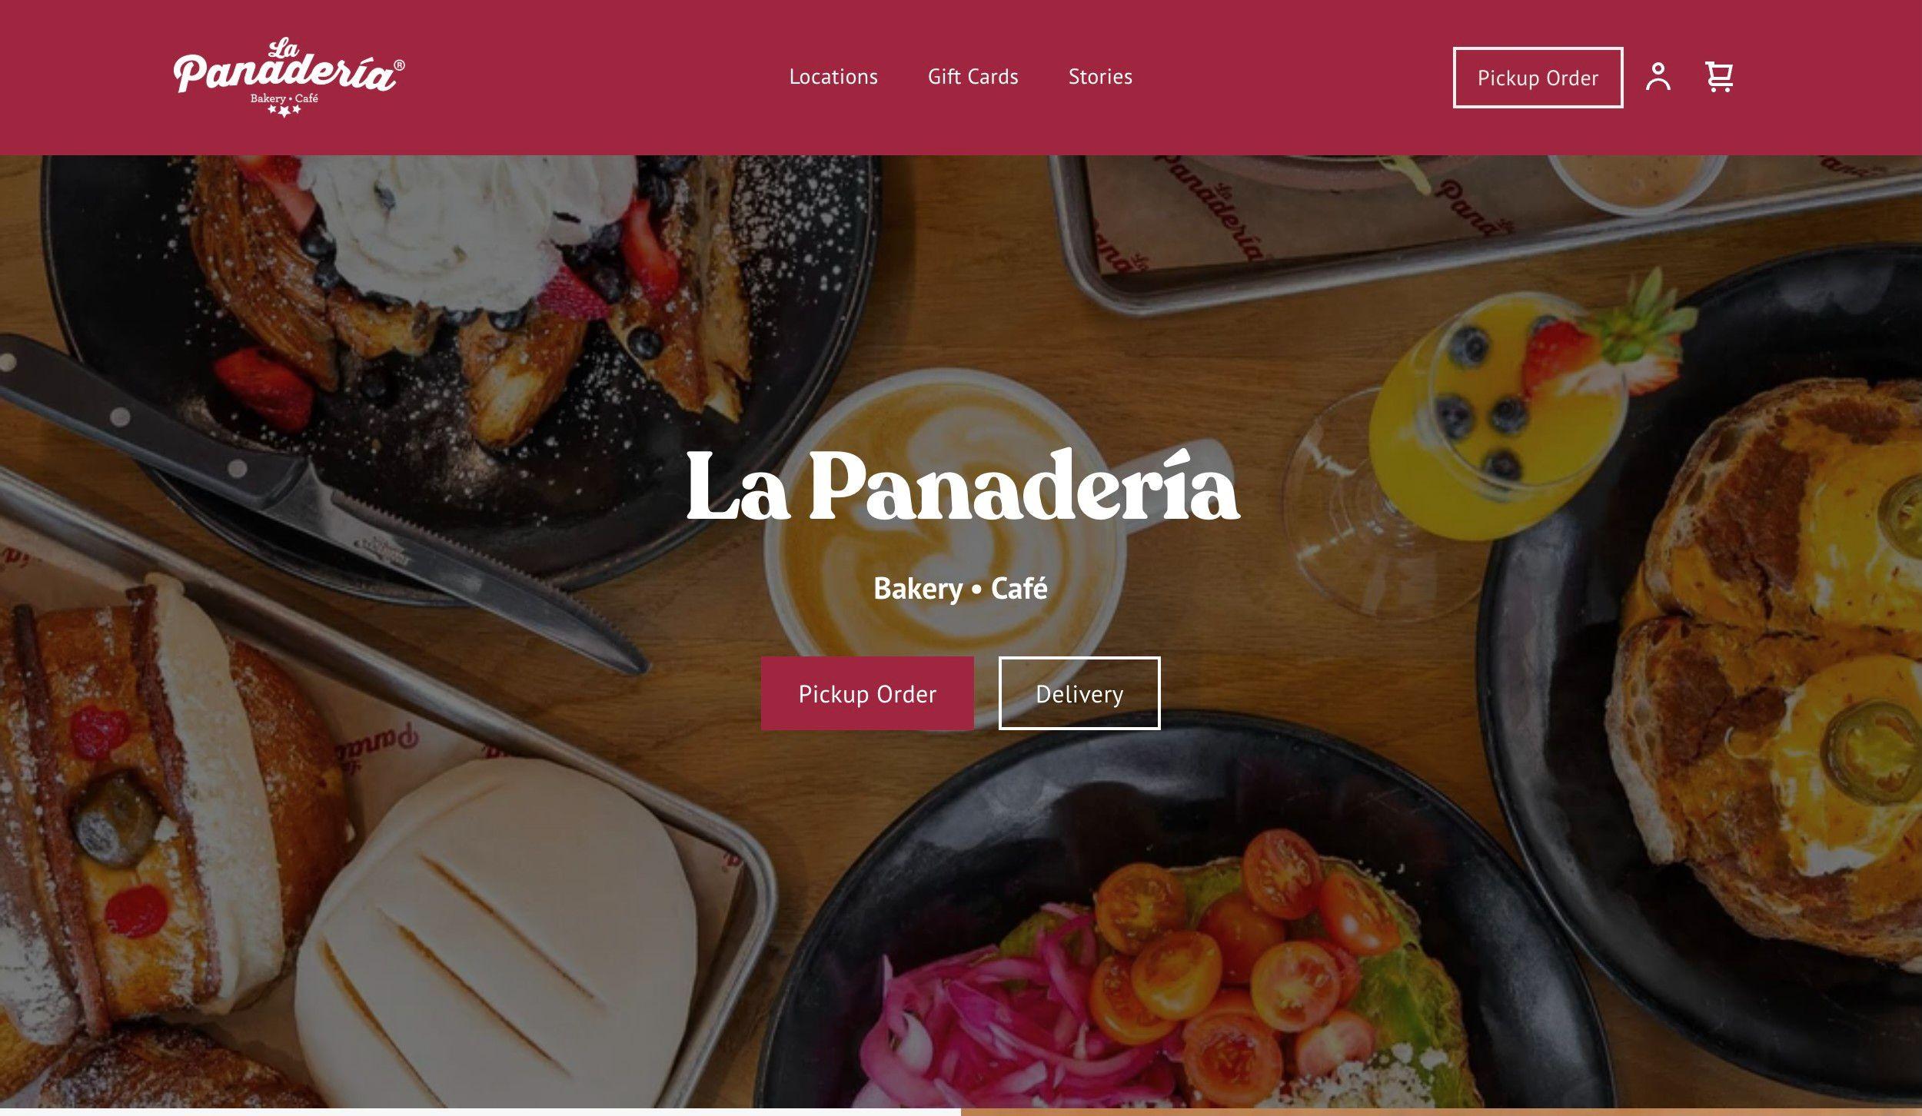1922x1116 pixels.
Task: Click the Pickup Order button in hero
Action: coord(867,693)
